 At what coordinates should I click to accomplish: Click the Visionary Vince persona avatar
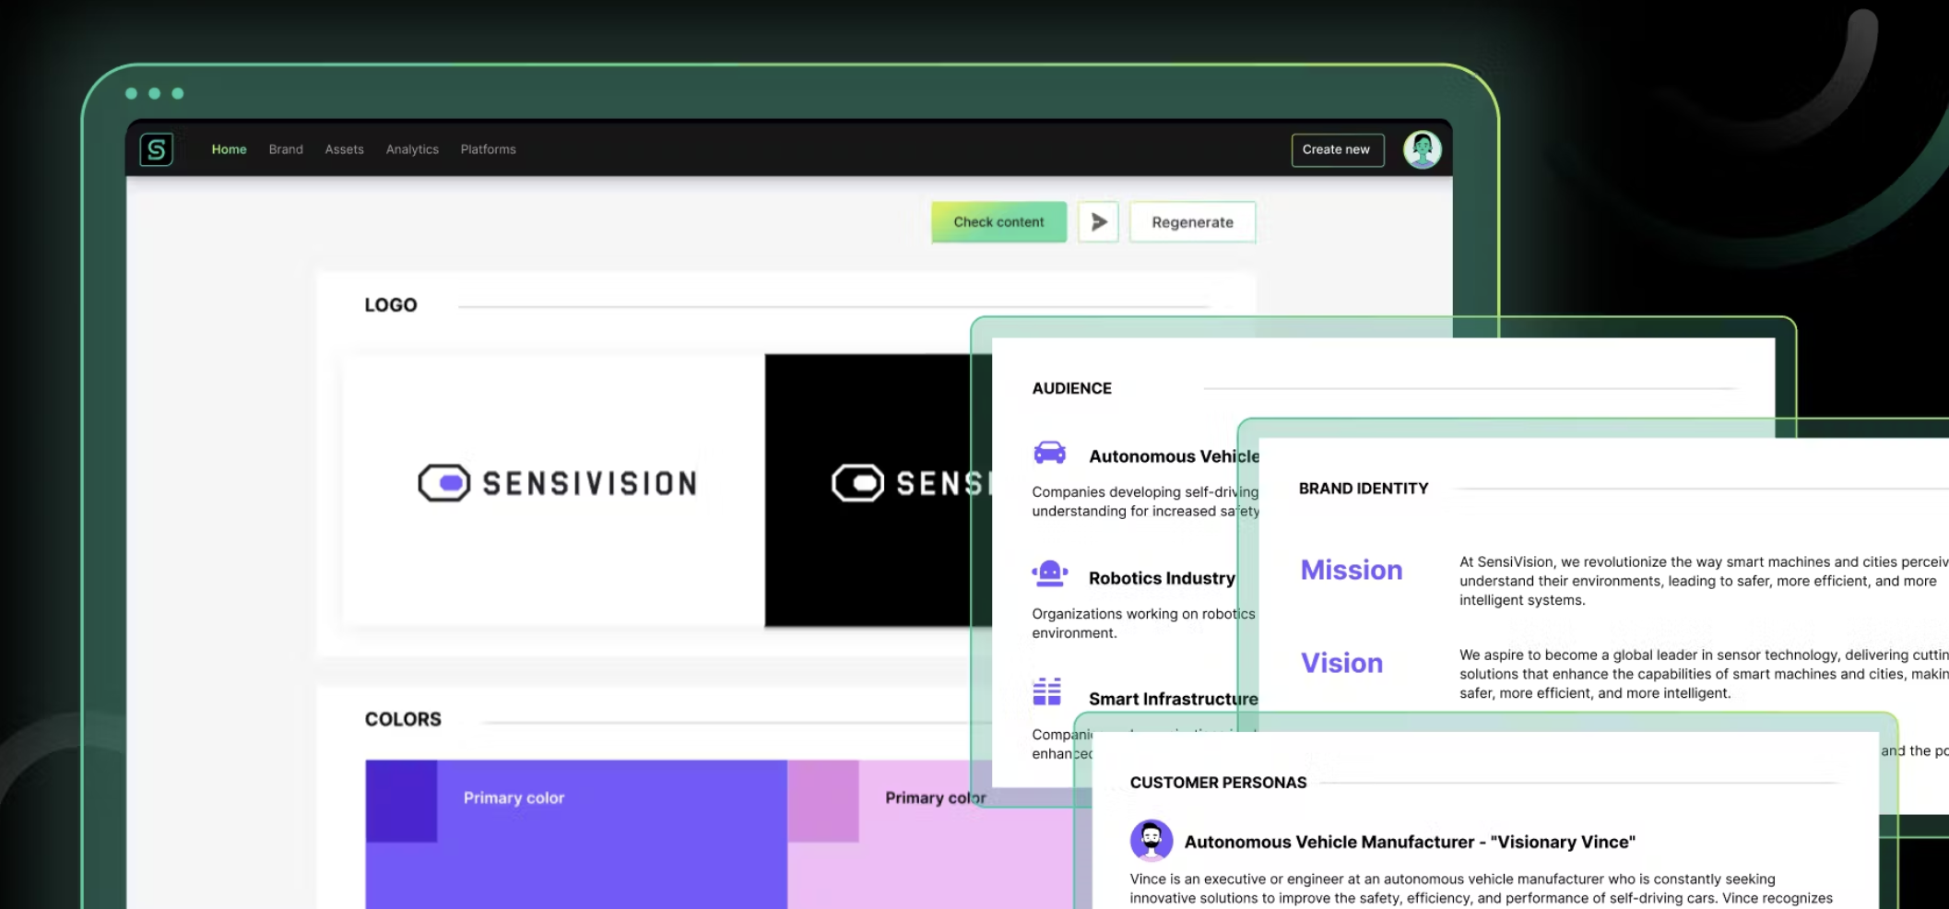1151,840
